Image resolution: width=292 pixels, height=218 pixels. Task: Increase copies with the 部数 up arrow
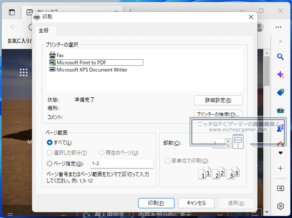point(228,141)
